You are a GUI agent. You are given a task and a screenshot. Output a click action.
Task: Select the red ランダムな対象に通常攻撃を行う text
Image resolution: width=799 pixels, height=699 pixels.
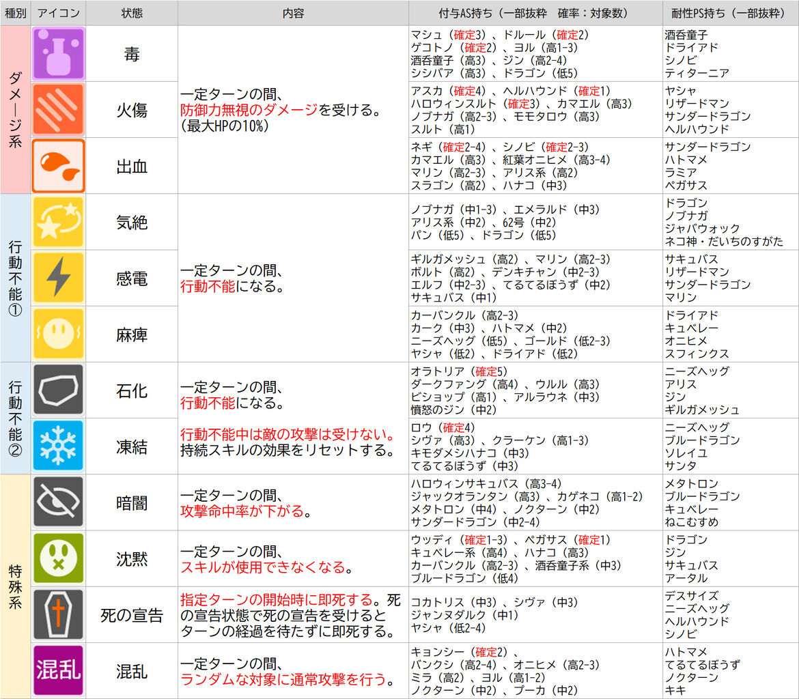coord(283,679)
